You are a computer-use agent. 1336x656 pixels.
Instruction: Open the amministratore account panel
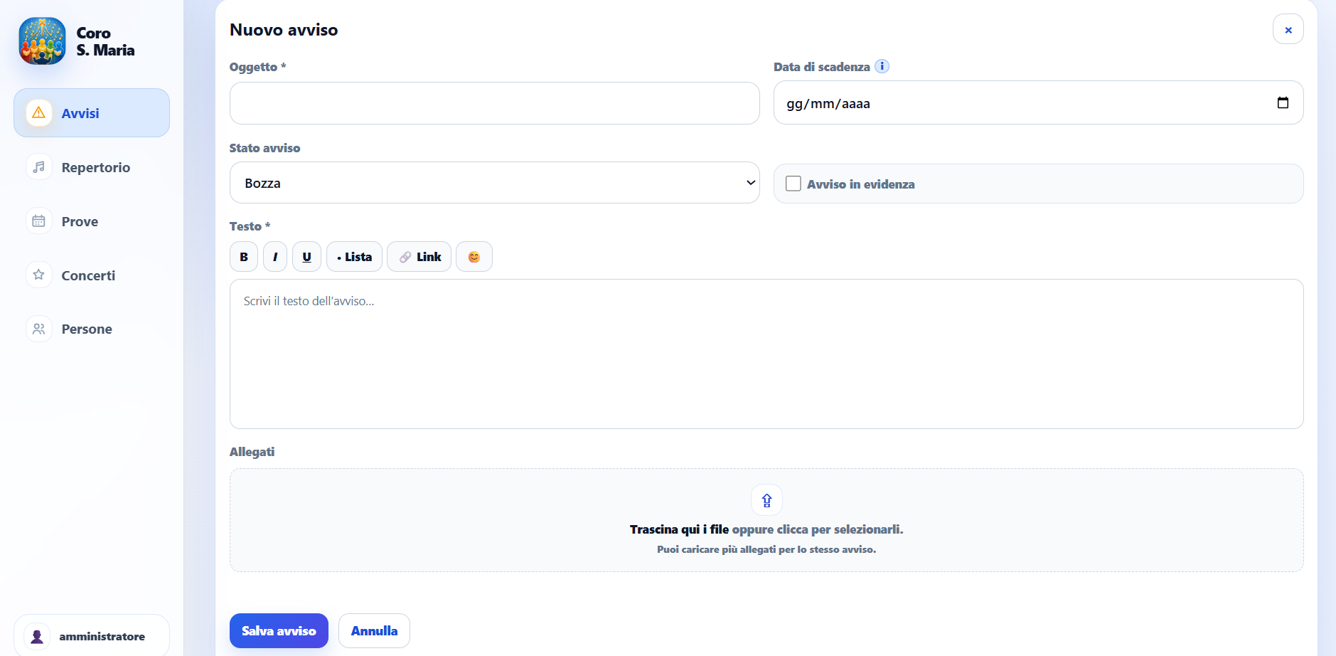(x=92, y=635)
